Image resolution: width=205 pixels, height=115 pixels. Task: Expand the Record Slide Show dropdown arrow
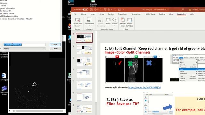pyautogui.click(x=80, y=26)
